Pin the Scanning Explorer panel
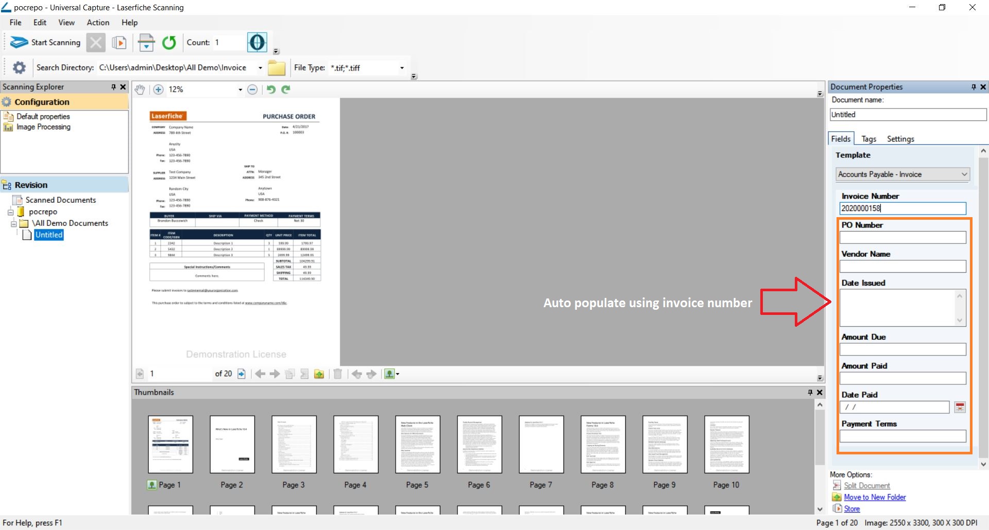This screenshot has height=530, width=989. [x=114, y=87]
